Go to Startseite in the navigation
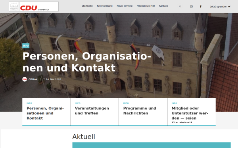This screenshot has height=148, width=238. 87,6
